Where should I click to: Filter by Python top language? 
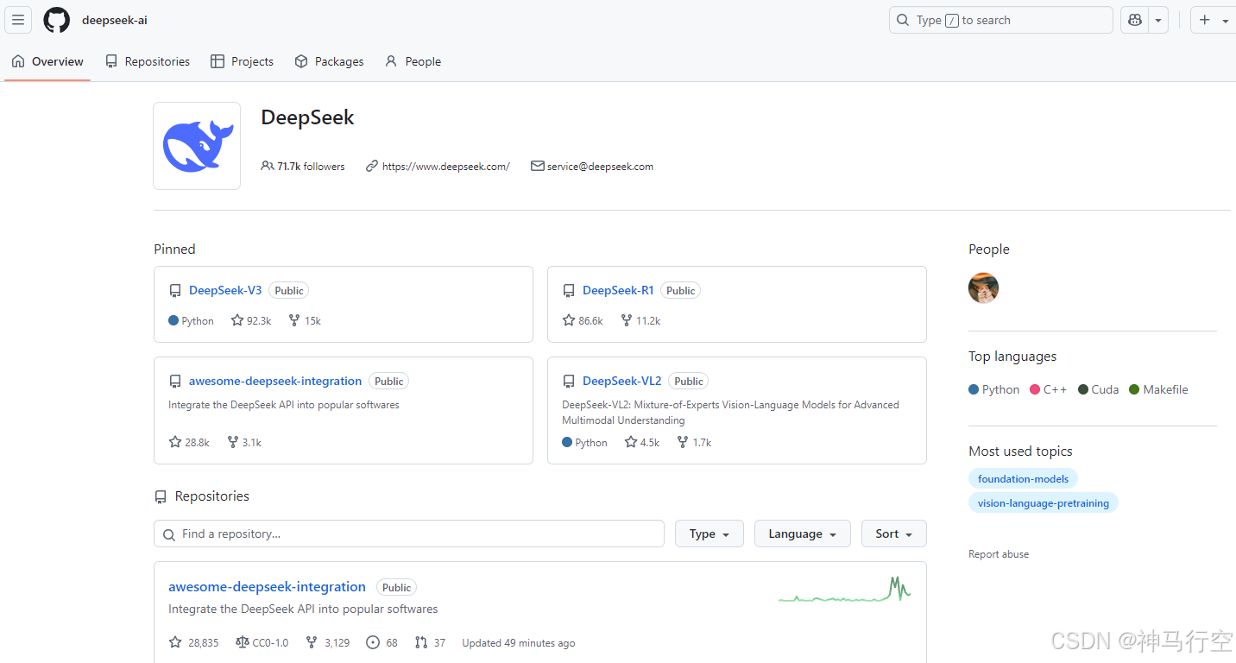coord(994,389)
